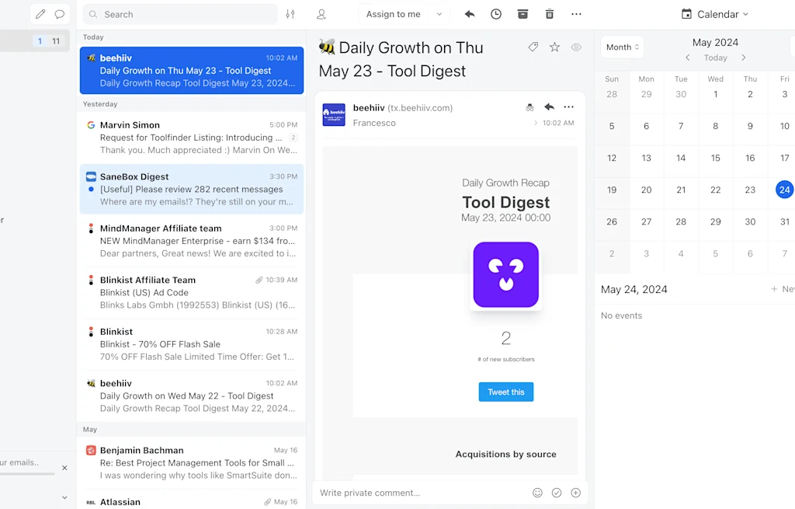Select May 1 in the calendar
Viewport: 795px width, 509px height.
pos(715,94)
